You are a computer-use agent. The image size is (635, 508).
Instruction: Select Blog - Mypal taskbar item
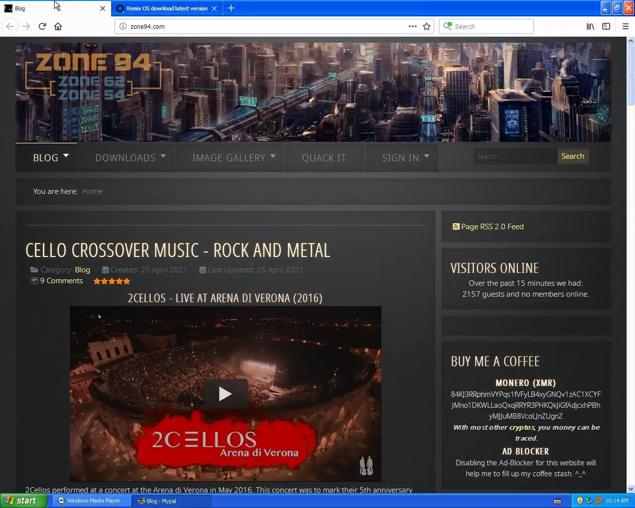pyautogui.click(x=172, y=501)
